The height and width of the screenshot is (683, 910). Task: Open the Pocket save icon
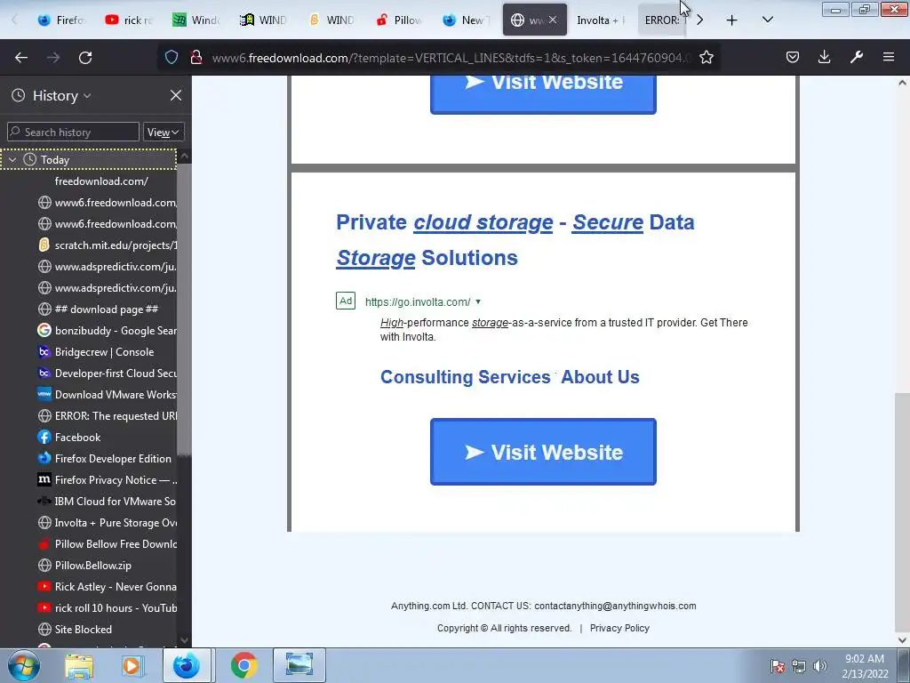point(792,57)
